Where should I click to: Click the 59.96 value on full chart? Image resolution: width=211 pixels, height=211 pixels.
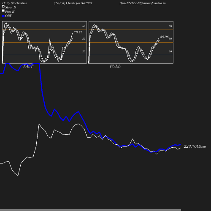(164, 37)
